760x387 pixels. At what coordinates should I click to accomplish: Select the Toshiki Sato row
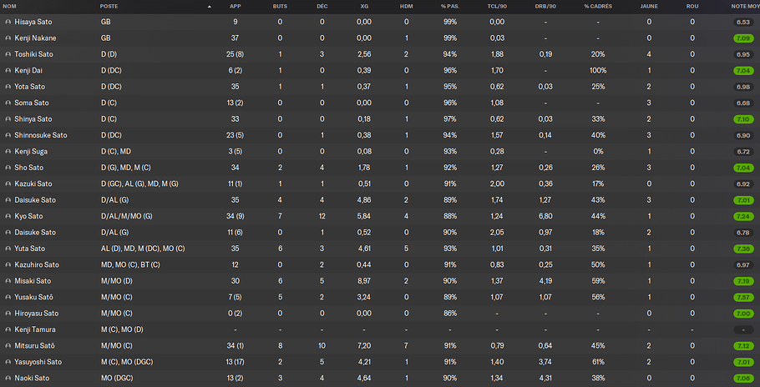[380, 54]
